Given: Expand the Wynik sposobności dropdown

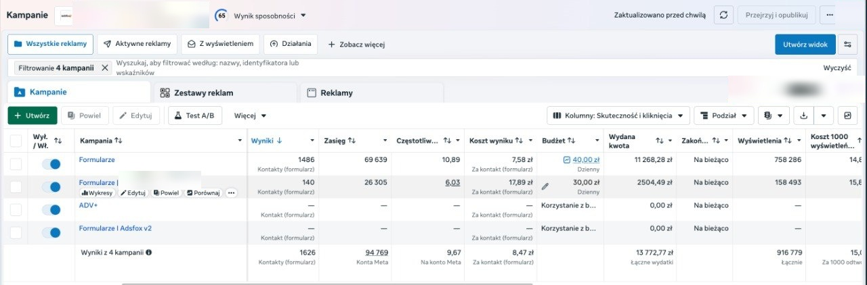Looking at the screenshot, I should 270,15.
